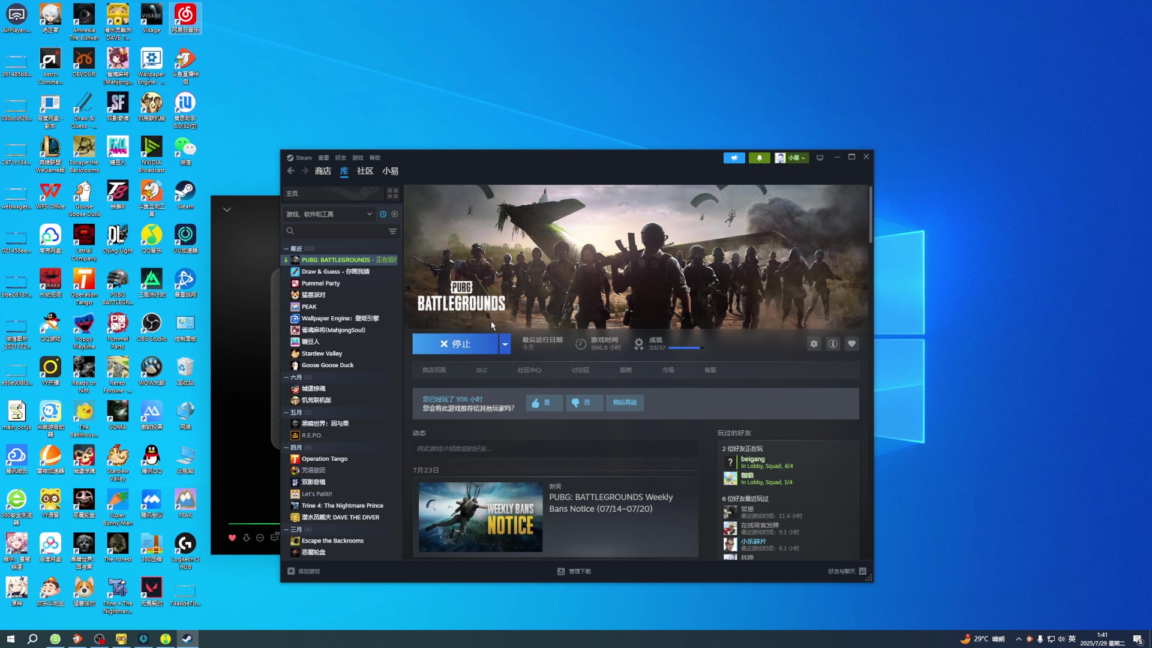Open the 库 tab
Image resolution: width=1152 pixels, height=648 pixels.
click(x=344, y=171)
